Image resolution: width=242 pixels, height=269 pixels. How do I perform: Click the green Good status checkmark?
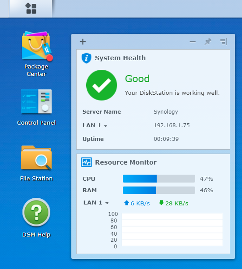coord(102,85)
